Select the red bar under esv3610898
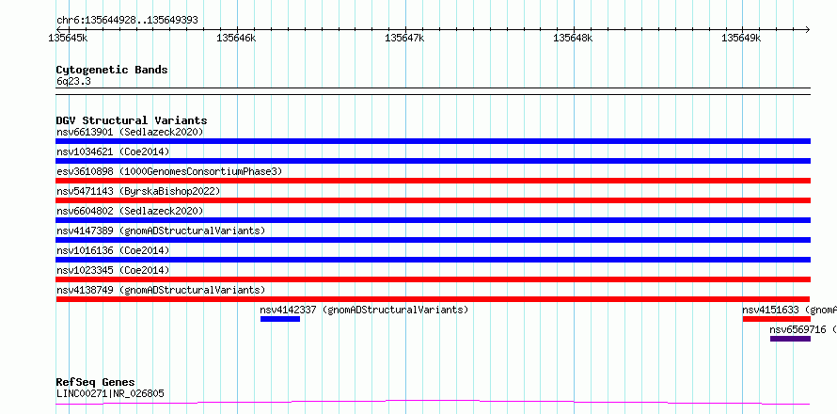837x414 pixels. 434,181
